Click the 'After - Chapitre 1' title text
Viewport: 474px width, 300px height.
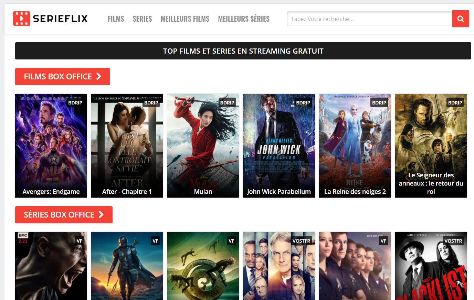point(127,192)
